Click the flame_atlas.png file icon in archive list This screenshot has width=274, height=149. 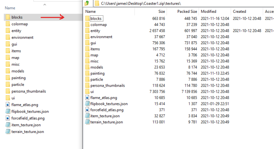87,97
